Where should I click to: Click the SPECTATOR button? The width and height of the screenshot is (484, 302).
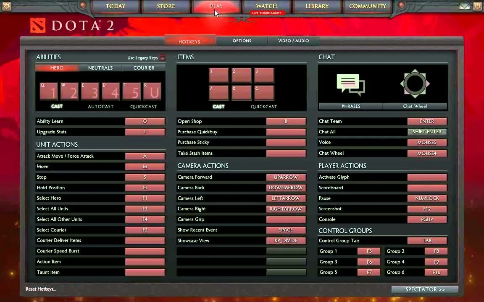tap(425, 289)
